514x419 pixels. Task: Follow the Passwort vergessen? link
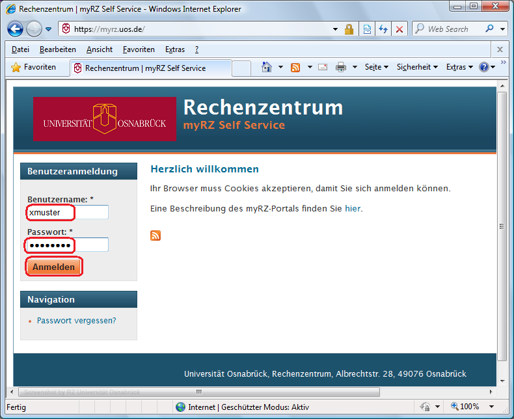point(76,320)
